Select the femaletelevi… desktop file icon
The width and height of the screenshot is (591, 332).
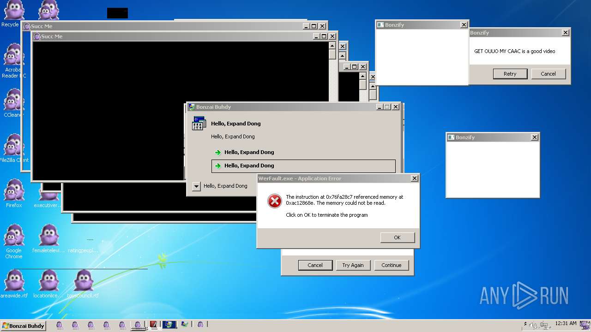pos(49,239)
